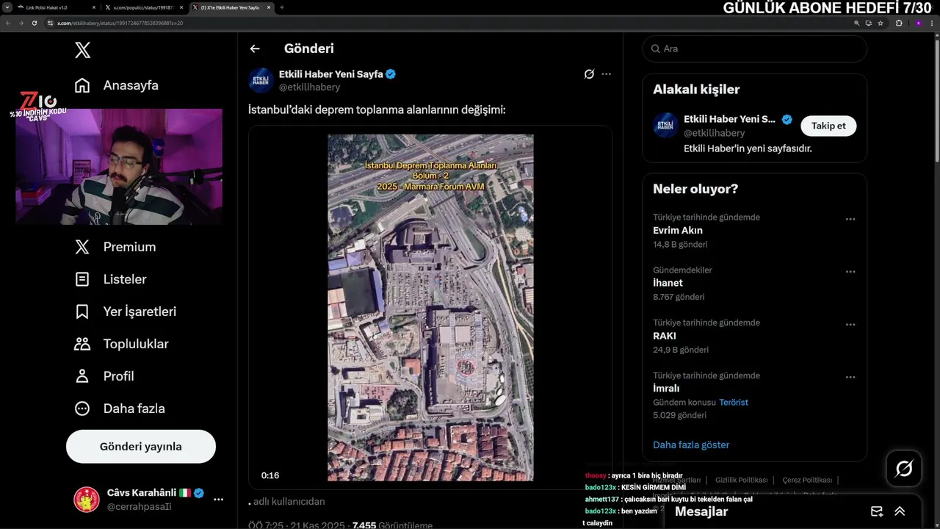Image resolution: width=940 pixels, height=529 pixels.
Task: Switch to x.com/populicc browser tab
Action: 145,7
